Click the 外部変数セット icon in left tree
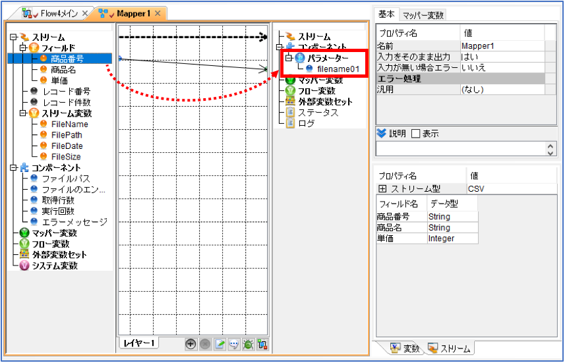 tap(24, 254)
